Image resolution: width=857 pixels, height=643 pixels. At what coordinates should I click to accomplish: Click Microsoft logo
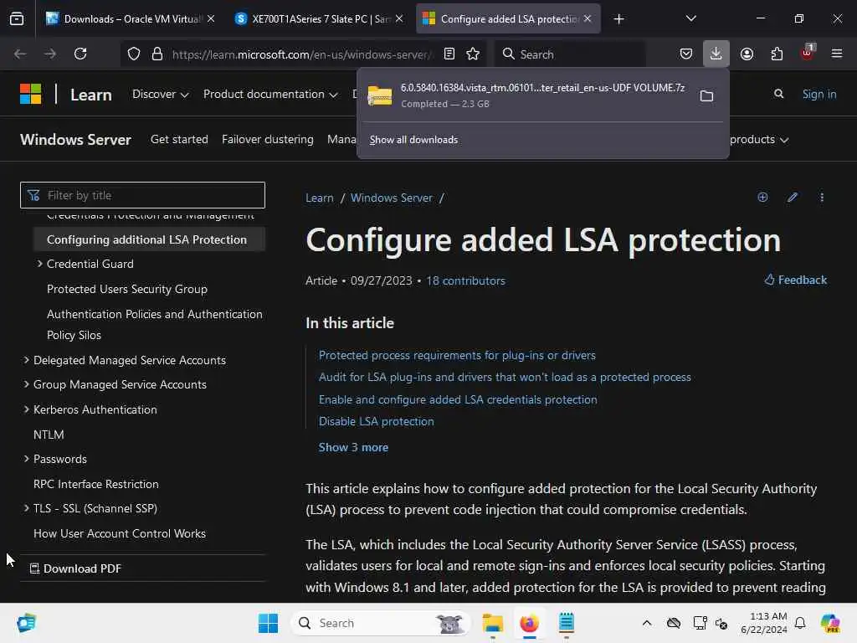click(31, 94)
